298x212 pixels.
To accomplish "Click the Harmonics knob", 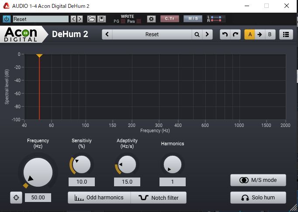I will tap(173, 164).
